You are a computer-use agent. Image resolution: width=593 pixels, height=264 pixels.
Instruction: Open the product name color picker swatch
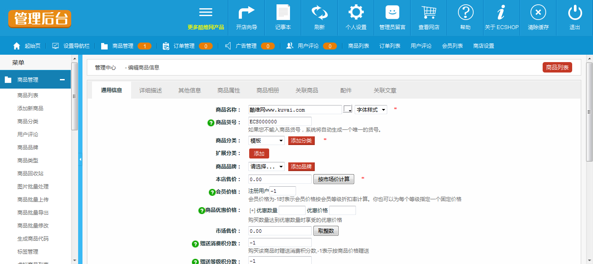(348, 109)
